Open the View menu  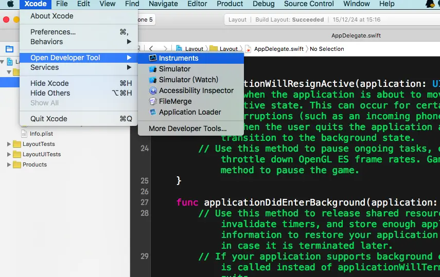[107, 4]
